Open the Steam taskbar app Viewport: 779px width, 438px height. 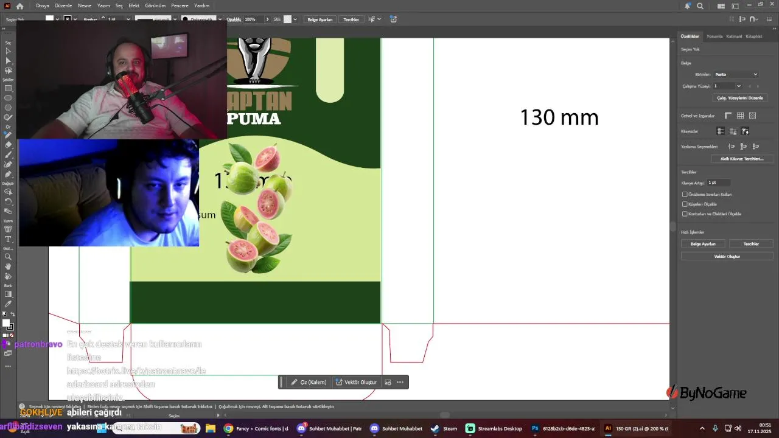[x=444, y=428]
